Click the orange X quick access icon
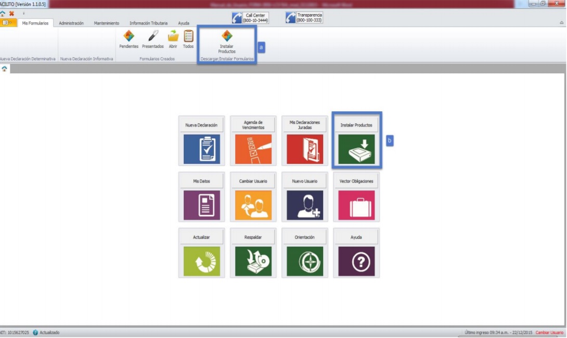Image resolution: width=567 pixels, height=338 pixels. [x=11, y=14]
